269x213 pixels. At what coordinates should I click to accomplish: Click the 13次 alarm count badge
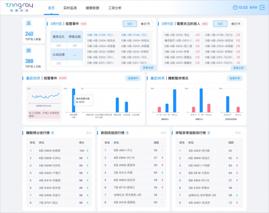(83, 24)
